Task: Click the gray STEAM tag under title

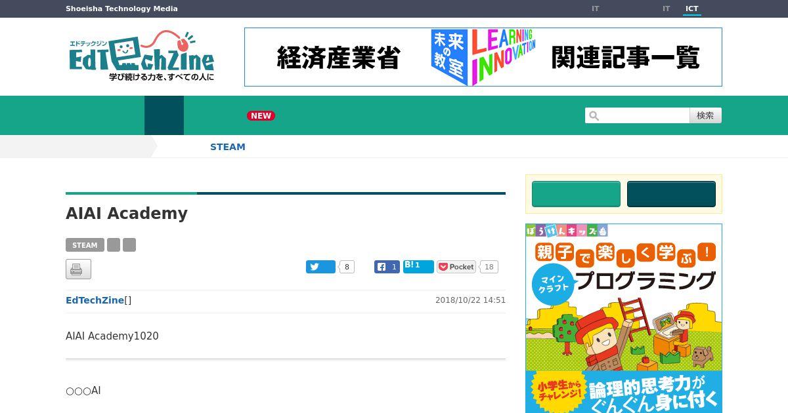Action: point(85,245)
